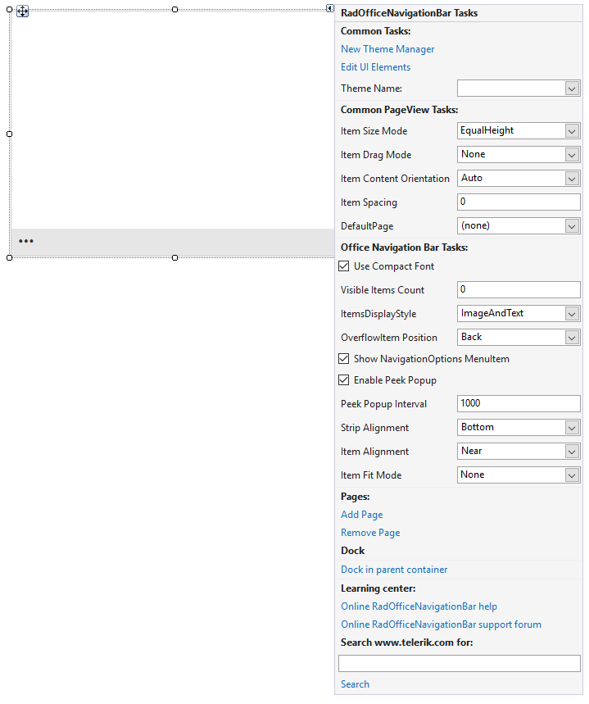Collapse the smart tag panel with the arrow
The height and width of the screenshot is (704, 589).
tap(330, 7)
